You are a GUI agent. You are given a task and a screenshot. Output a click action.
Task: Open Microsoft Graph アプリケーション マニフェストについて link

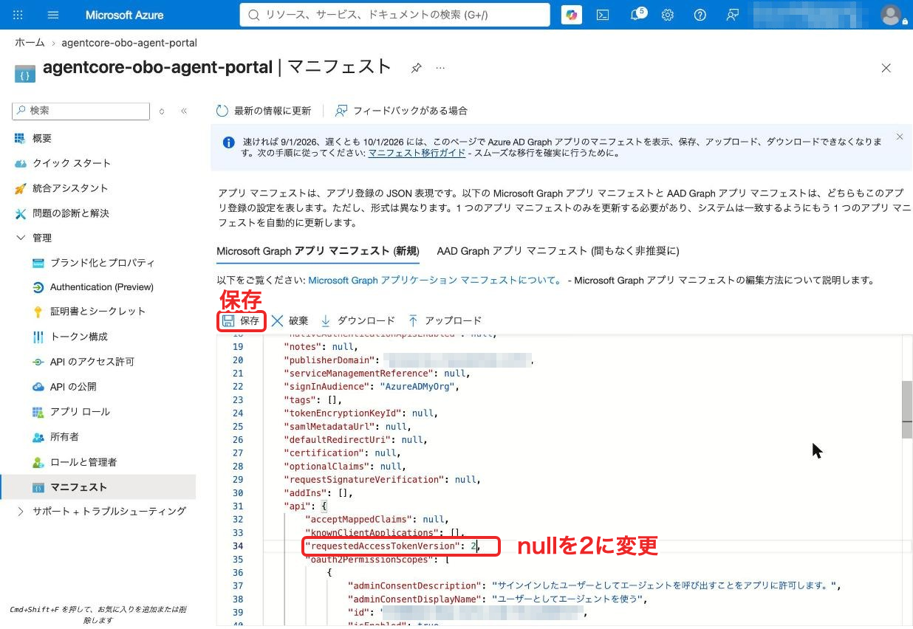(x=434, y=281)
